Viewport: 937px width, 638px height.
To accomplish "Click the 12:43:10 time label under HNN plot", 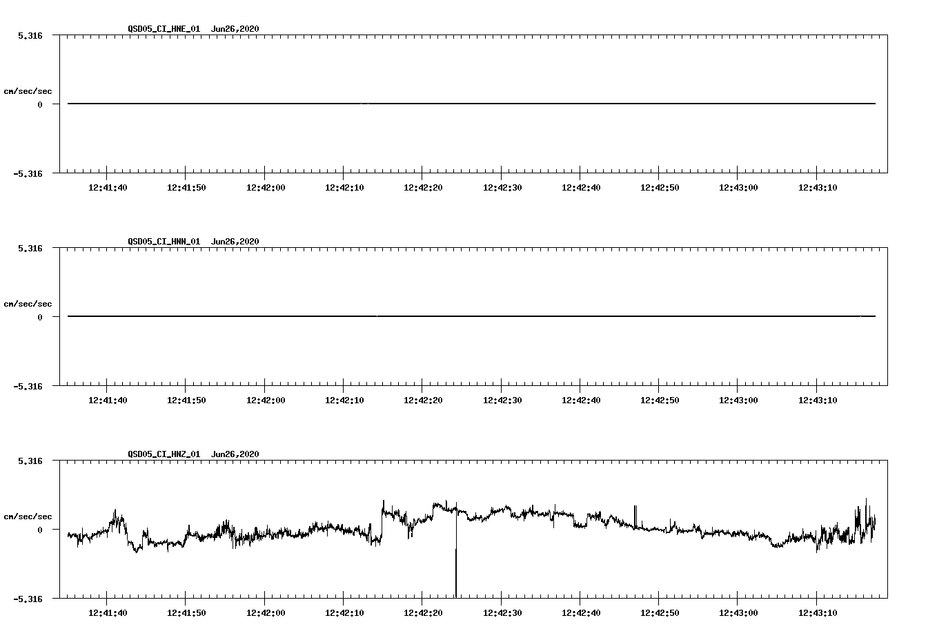I will (818, 400).
